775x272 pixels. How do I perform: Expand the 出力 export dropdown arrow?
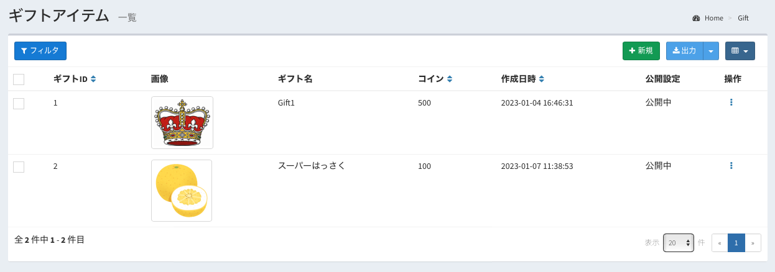click(711, 51)
